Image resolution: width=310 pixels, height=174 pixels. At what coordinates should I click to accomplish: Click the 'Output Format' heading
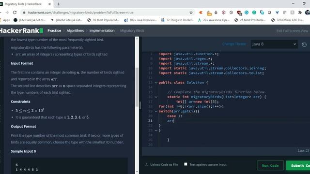coord(23,127)
